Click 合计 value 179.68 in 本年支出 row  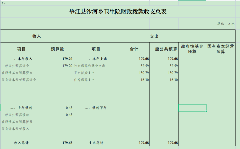click(x=134, y=59)
